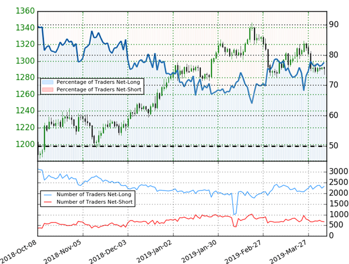The width and height of the screenshot is (349, 264).
Task: Click the 1220 price axis label
Action: 25,128
